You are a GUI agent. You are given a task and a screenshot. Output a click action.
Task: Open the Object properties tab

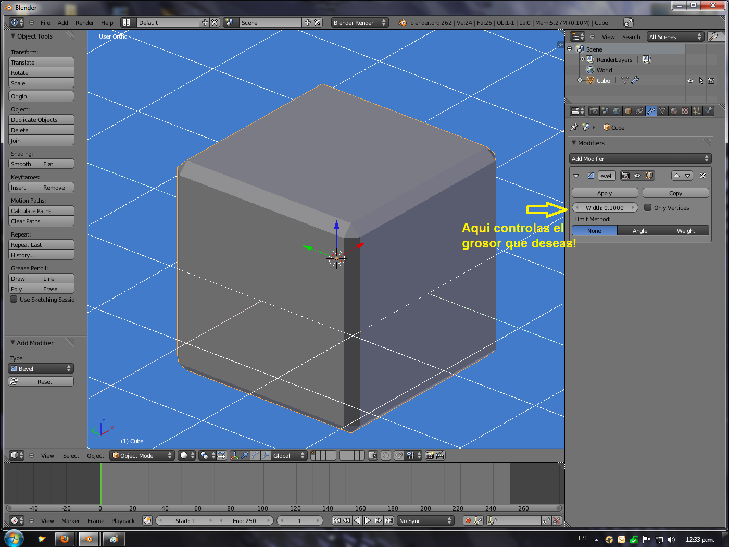(x=628, y=111)
